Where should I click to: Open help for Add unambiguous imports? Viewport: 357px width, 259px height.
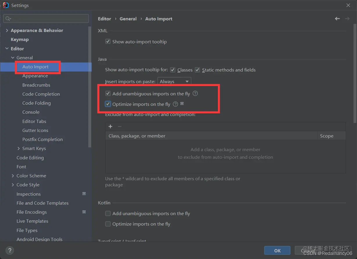click(195, 94)
